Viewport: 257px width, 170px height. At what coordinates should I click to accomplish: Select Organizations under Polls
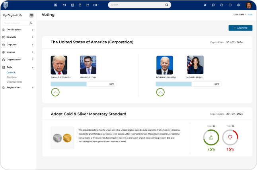(x=14, y=82)
